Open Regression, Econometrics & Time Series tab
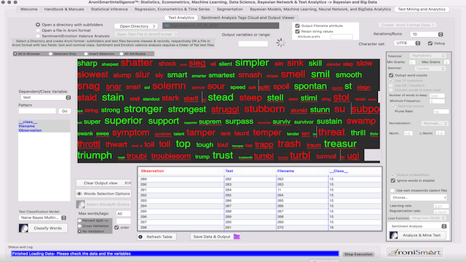 point(172,9)
